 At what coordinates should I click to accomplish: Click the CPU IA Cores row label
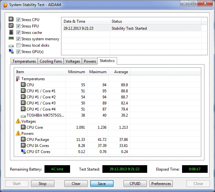[x=38, y=146]
